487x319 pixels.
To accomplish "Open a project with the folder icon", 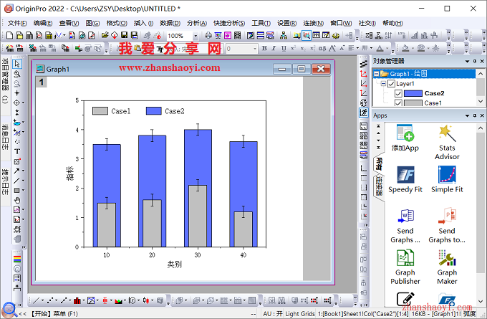I will point(105,35).
